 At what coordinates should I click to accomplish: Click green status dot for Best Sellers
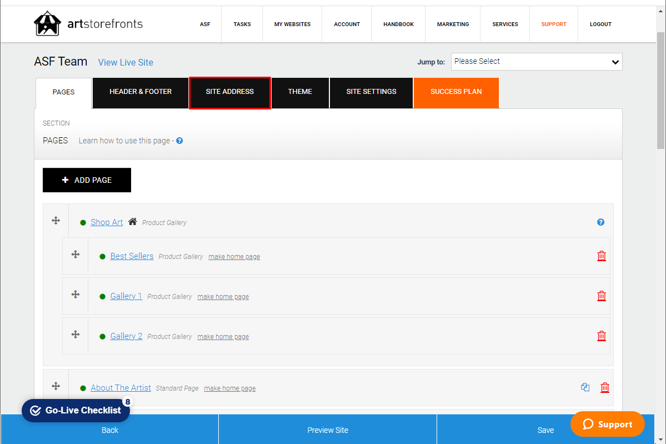click(x=102, y=257)
